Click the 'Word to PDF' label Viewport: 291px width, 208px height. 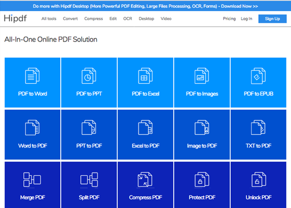coord(33,146)
